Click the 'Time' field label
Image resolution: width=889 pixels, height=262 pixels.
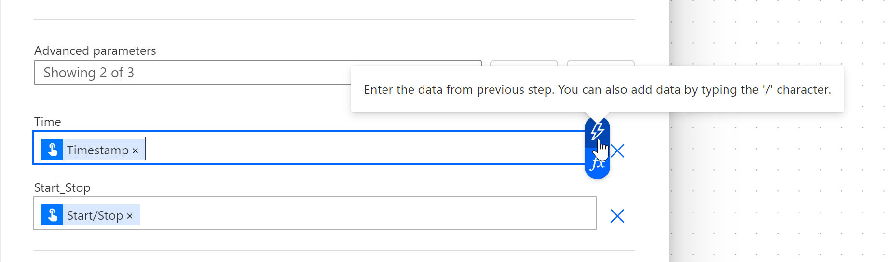coord(47,122)
